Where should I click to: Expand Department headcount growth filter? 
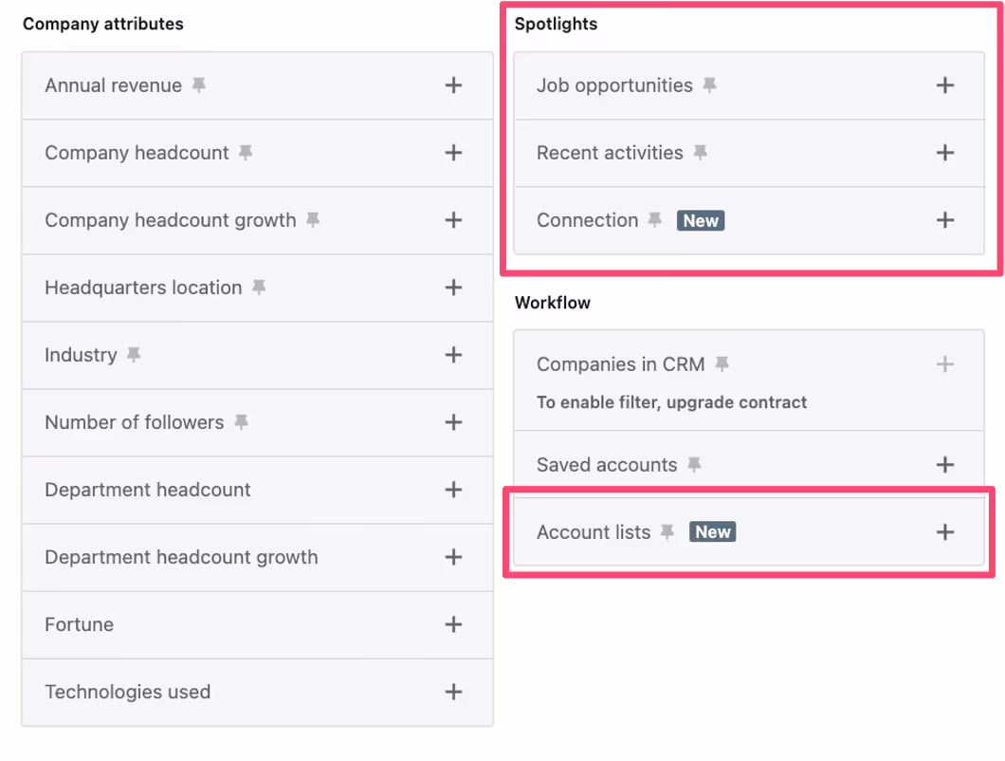click(453, 557)
